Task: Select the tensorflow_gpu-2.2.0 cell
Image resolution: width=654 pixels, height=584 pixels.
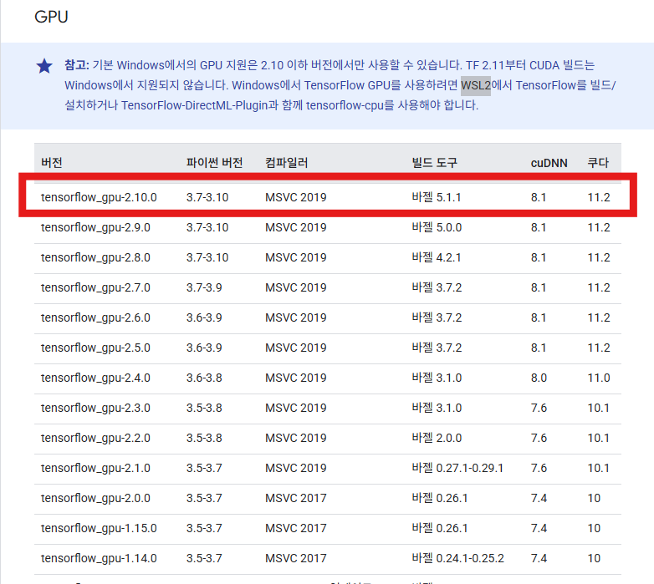Action: click(x=95, y=438)
